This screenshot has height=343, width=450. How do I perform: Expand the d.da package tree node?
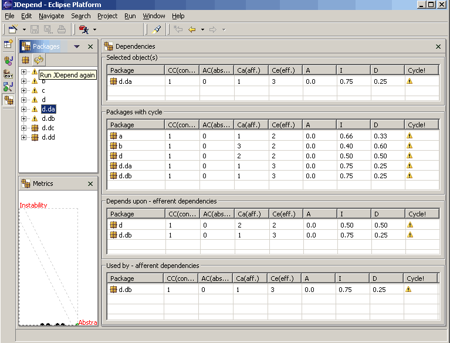click(x=24, y=109)
